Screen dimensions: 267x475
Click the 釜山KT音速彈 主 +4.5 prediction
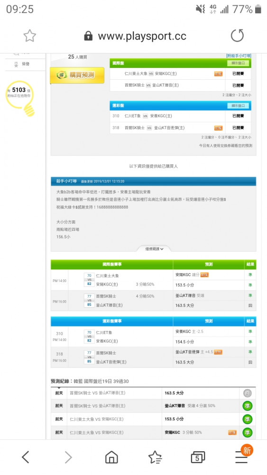coord(199,352)
